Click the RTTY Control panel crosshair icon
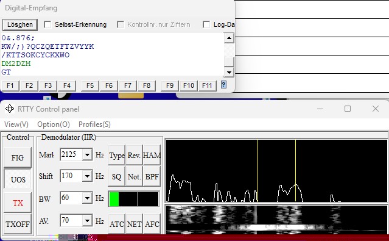This screenshot has width=389, height=241. point(10,109)
